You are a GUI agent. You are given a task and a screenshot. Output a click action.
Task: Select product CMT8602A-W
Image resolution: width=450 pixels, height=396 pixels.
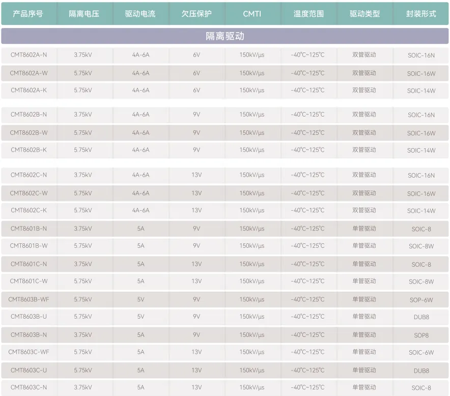[29, 73]
